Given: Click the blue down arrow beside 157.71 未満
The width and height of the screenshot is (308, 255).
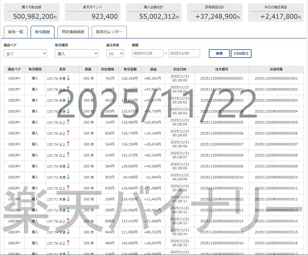Looking at the screenshot, I should [x=68, y=199].
